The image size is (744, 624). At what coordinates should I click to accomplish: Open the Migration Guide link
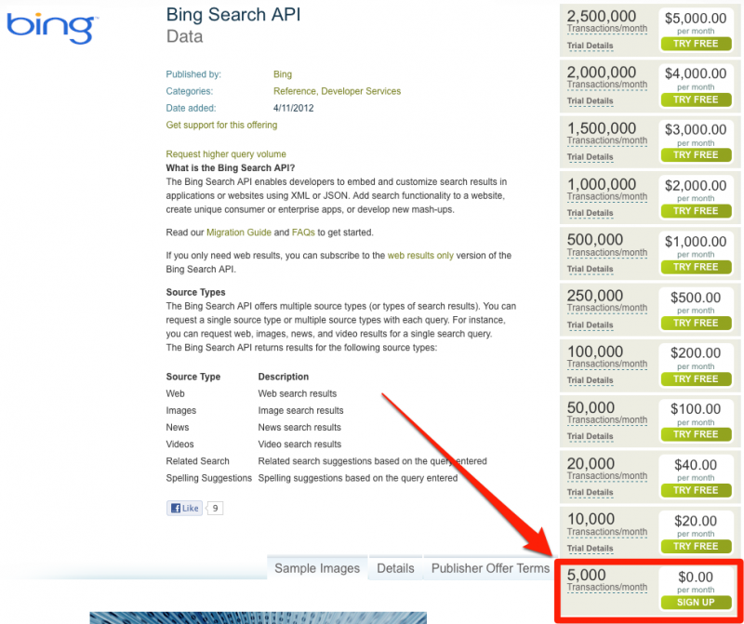(239, 232)
